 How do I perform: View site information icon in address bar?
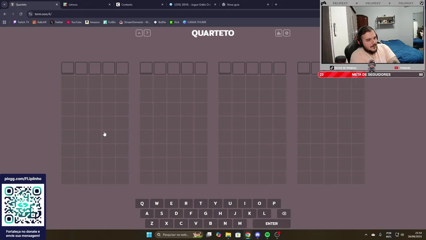[30, 14]
